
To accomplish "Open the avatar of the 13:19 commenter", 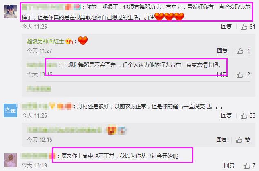I will click(10, 160).
